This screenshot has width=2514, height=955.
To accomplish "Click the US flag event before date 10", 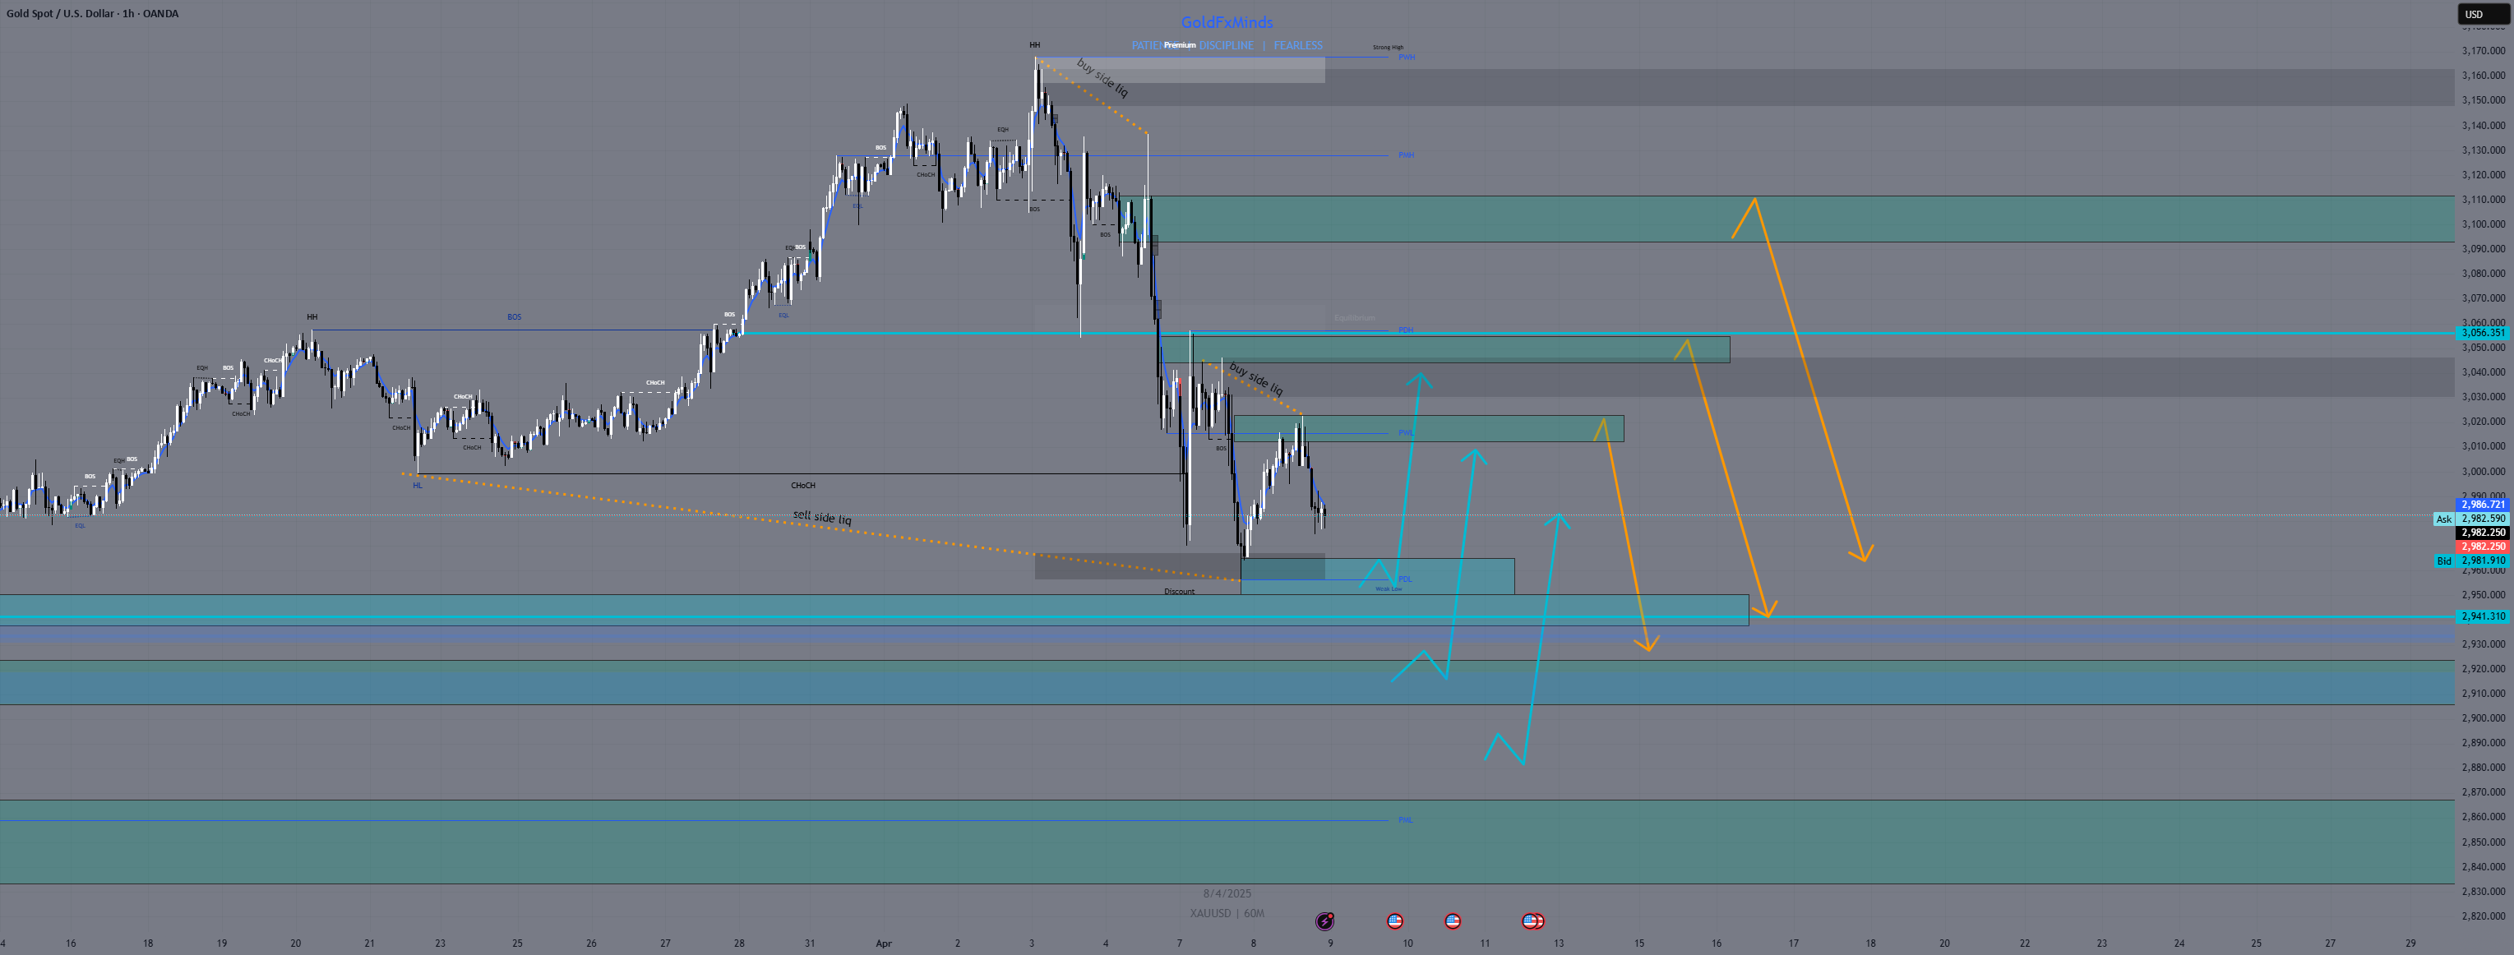I will pos(1394,920).
